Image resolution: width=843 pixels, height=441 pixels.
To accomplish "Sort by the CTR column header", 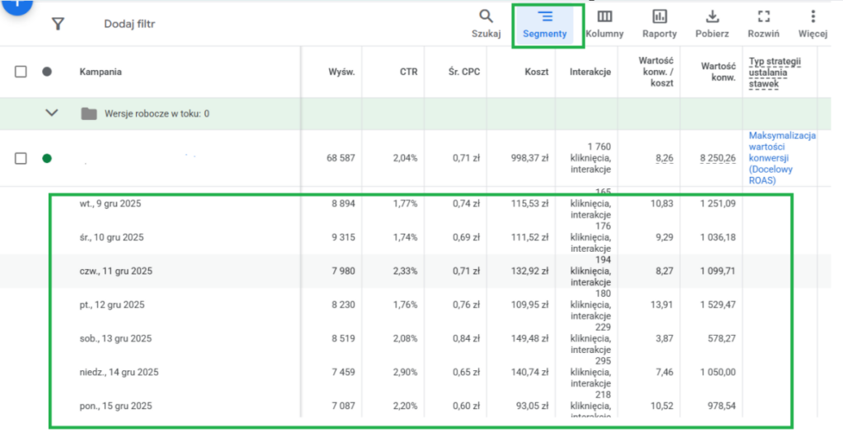I will [408, 72].
